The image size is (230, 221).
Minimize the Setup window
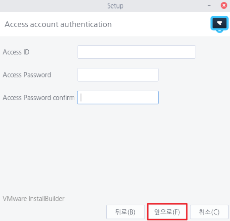point(209,6)
